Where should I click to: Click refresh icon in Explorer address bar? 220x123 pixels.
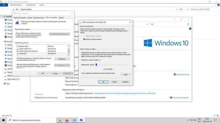pos(181,10)
